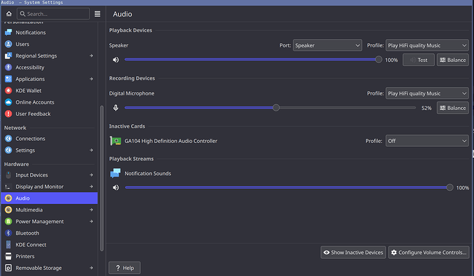Viewport: 474px width, 276px height.
Task: Toggle Show Inactive Devices
Action: pyautogui.click(x=353, y=253)
